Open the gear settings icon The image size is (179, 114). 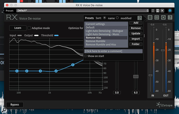163,17
